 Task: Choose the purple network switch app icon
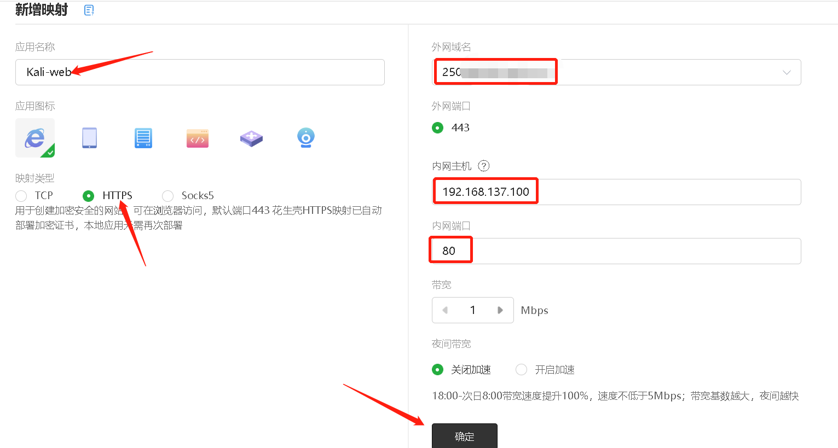click(x=251, y=138)
